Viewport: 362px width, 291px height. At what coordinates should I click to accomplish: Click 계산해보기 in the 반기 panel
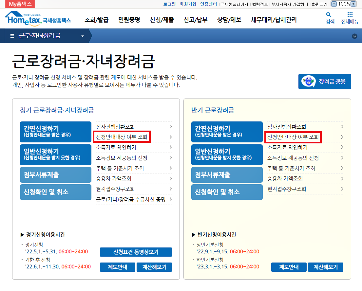pyautogui.click(x=326, y=267)
